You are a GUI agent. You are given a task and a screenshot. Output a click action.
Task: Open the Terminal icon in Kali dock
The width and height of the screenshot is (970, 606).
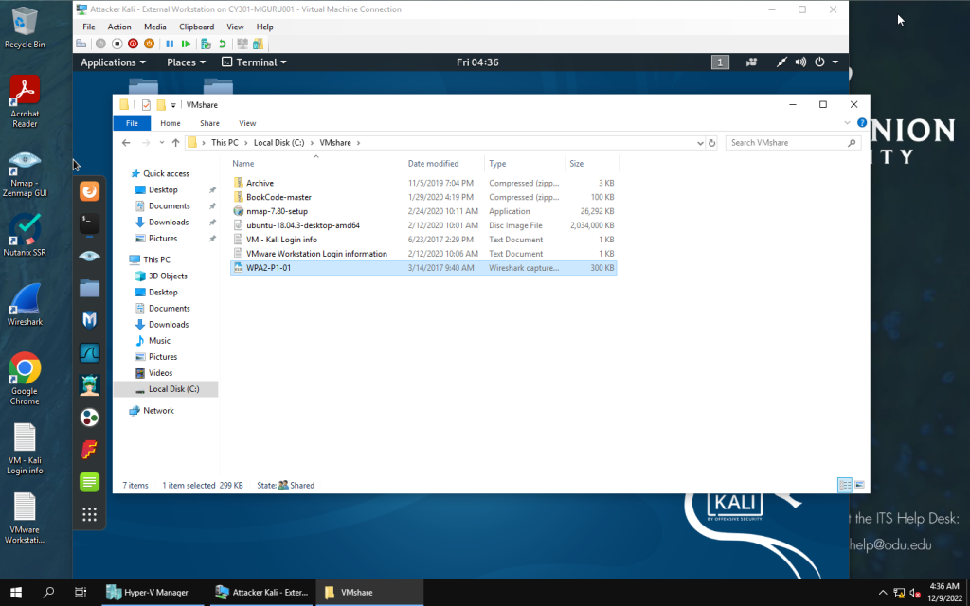[90, 223]
